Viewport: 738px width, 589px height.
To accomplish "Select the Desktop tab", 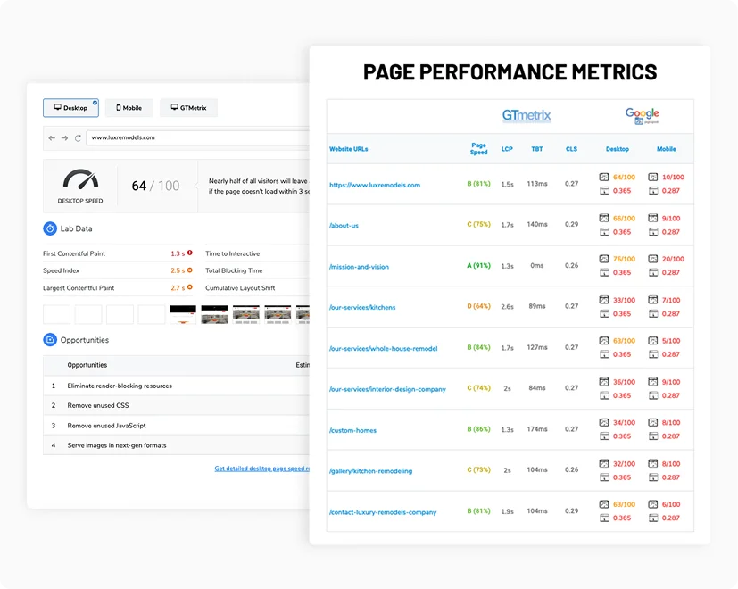I will (73, 108).
